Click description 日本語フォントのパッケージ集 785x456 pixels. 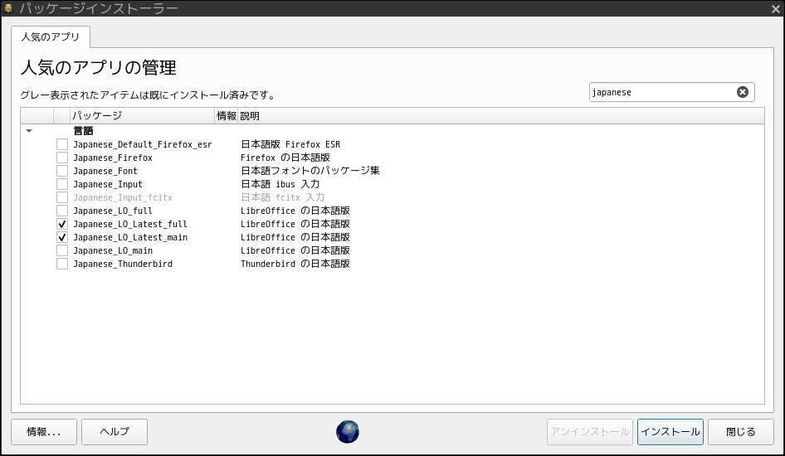[310, 171]
